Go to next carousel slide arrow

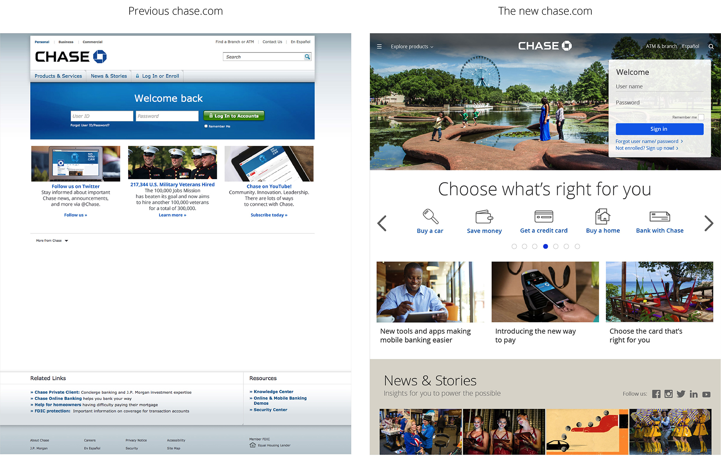[x=708, y=223]
